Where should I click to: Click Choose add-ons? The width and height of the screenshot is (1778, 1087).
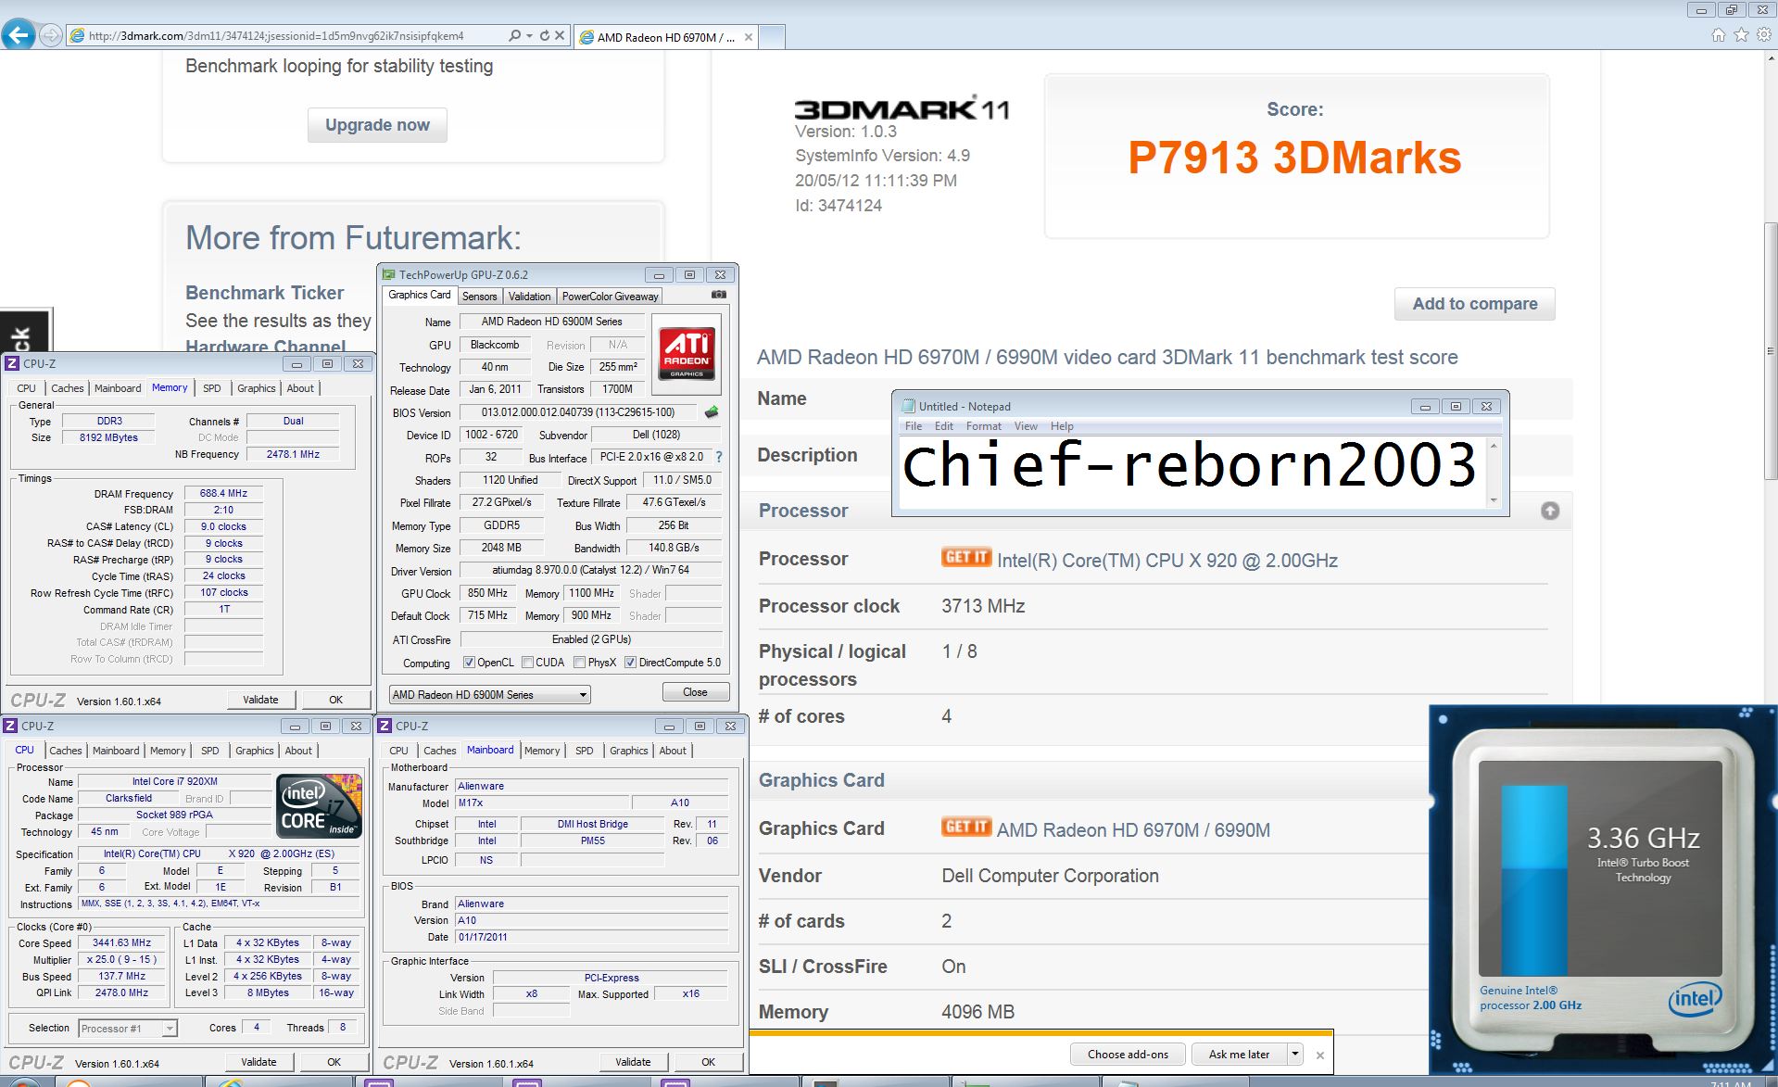(1128, 1054)
